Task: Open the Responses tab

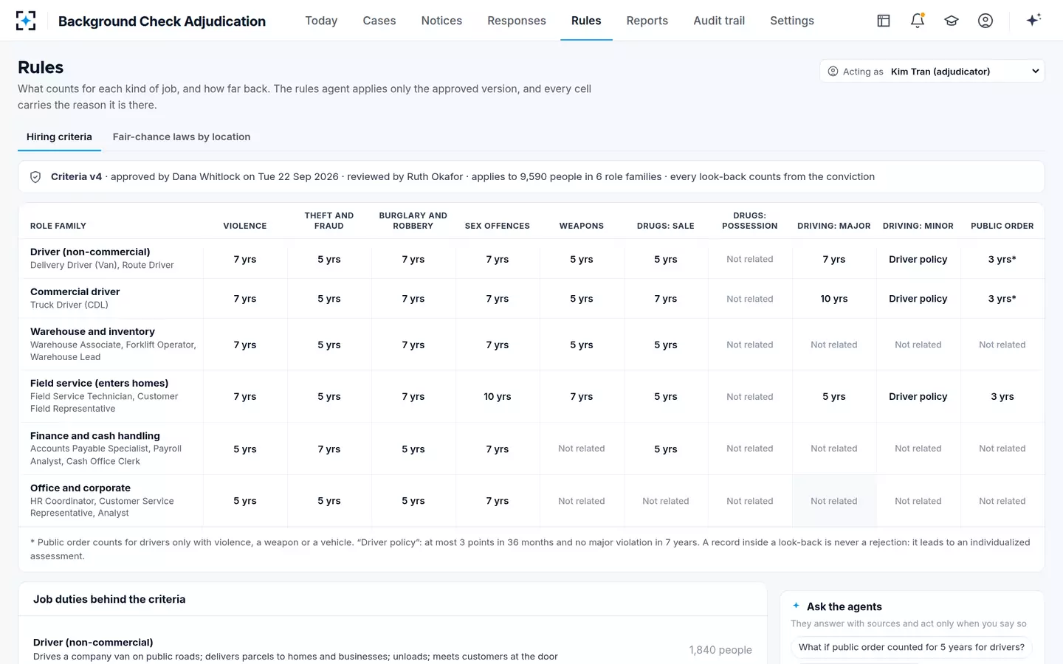Action: (517, 21)
